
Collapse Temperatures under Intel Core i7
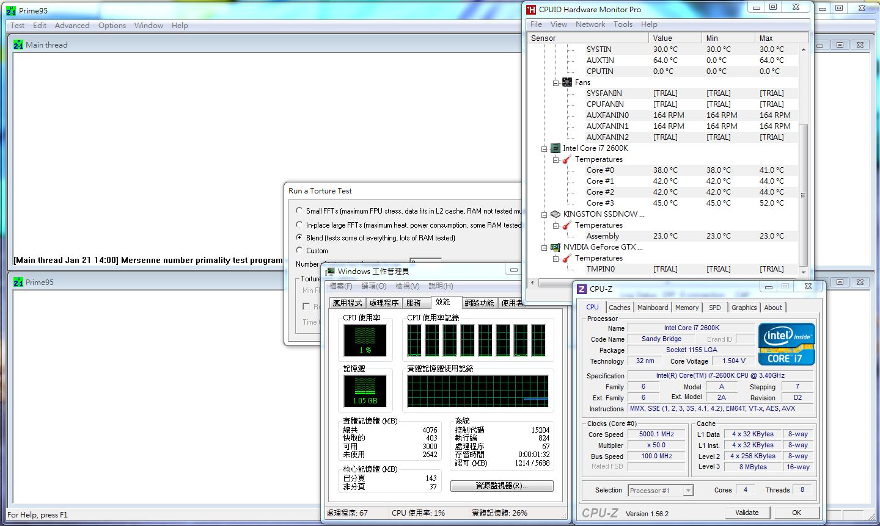click(556, 160)
